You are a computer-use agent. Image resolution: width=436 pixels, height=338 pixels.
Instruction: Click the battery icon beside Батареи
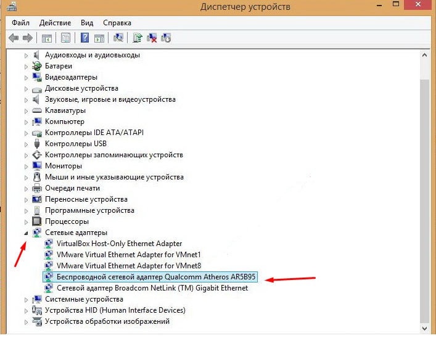tap(37, 66)
